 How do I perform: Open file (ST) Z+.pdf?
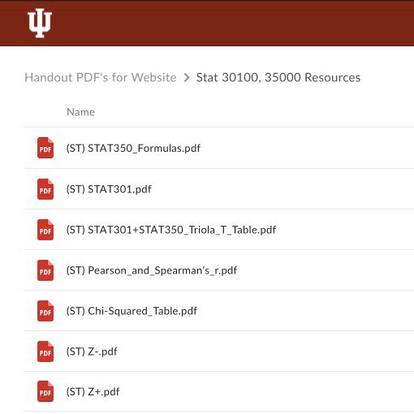(x=93, y=391)
